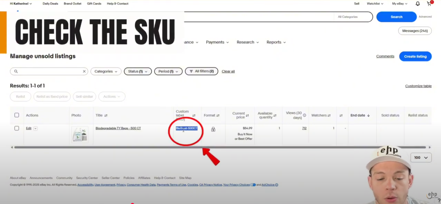Click the funnel icon on All filters
This screenshot has width=441, height=204.
coord(191,71)
